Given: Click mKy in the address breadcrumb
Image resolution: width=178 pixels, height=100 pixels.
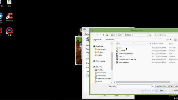Looking at the screenshot, I should pos(120,35).
